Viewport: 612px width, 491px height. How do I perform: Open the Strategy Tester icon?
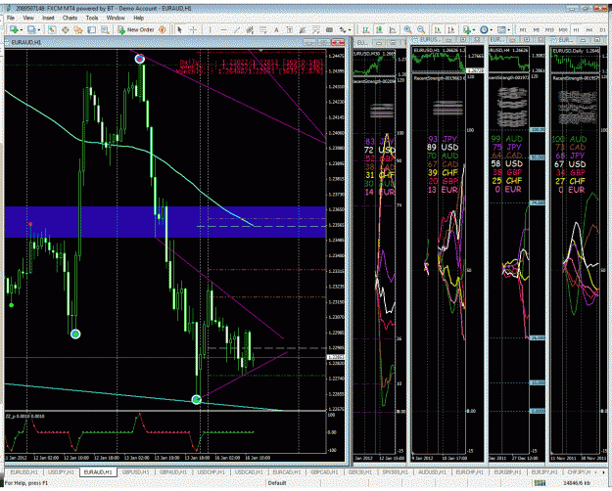tap(105, 29)
